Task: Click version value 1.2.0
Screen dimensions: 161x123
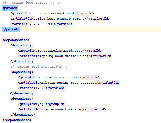Action: click(40, 88)
